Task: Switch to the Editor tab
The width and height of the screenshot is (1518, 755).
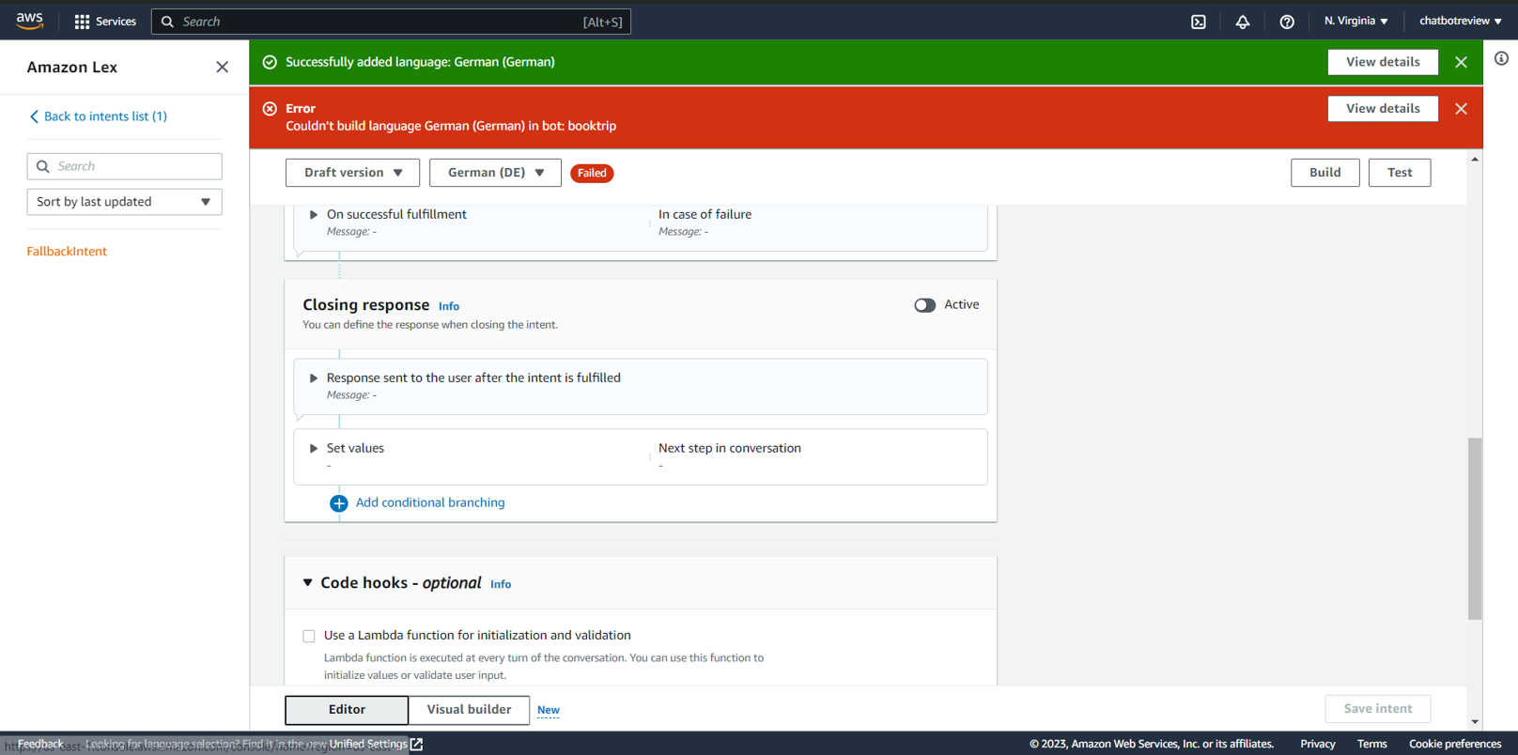Action: [347, 710]
